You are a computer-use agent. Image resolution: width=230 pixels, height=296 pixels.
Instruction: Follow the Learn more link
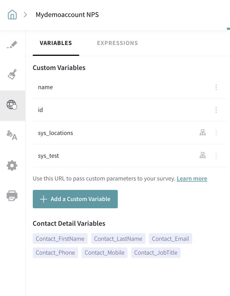(192, 179)
